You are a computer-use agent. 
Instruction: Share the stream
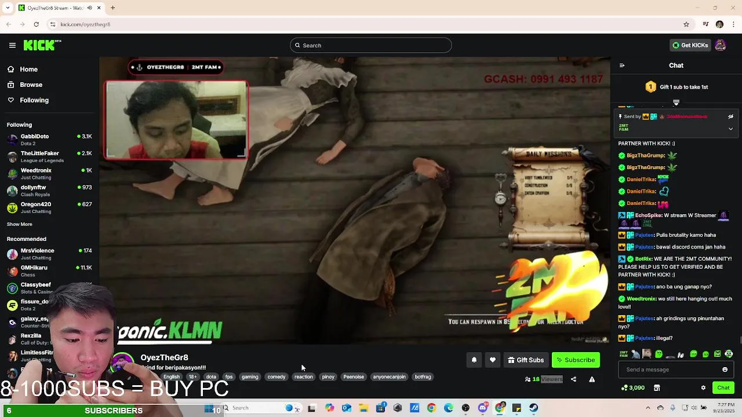coord(573,379)
